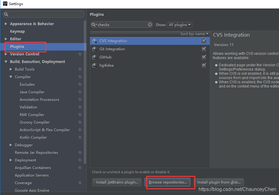279x195 pixels.
Task: Click the project-level icon beside RMI Compiler
Action: click(80, 115)
